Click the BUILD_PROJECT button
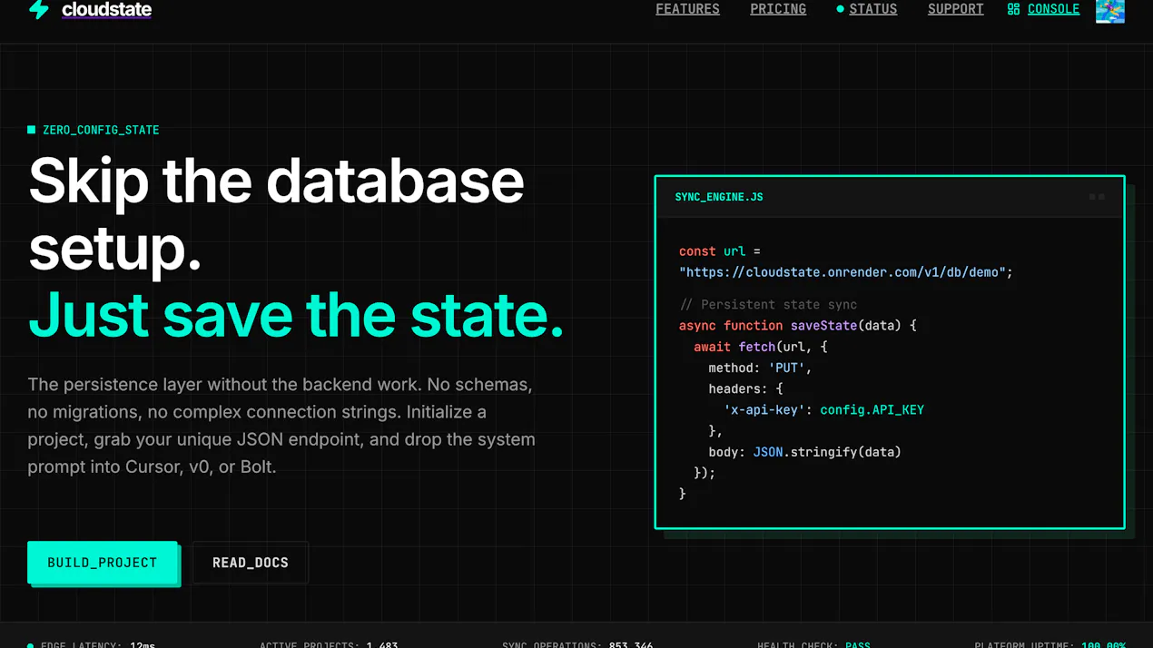 pos(103,563)
